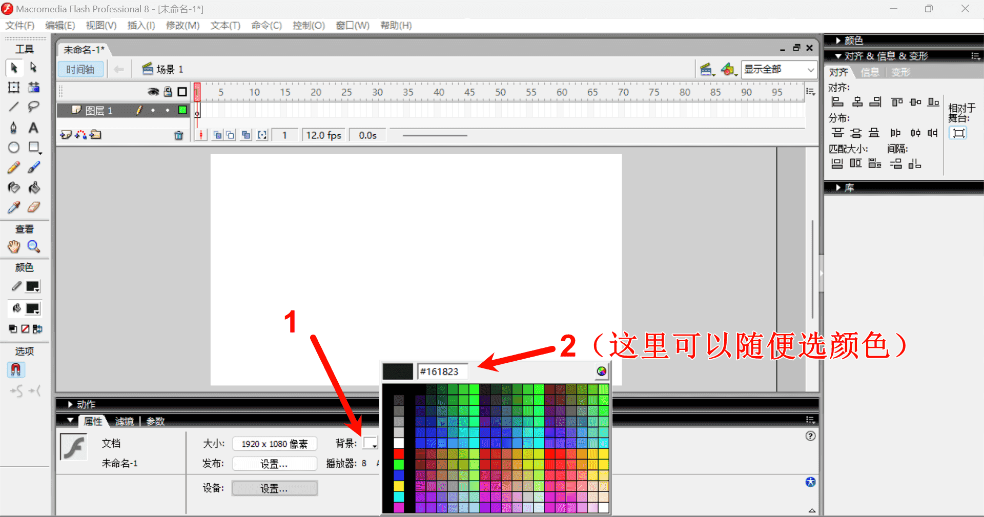Click the Hand tool
Screen dimensions: 984x517
14,246
